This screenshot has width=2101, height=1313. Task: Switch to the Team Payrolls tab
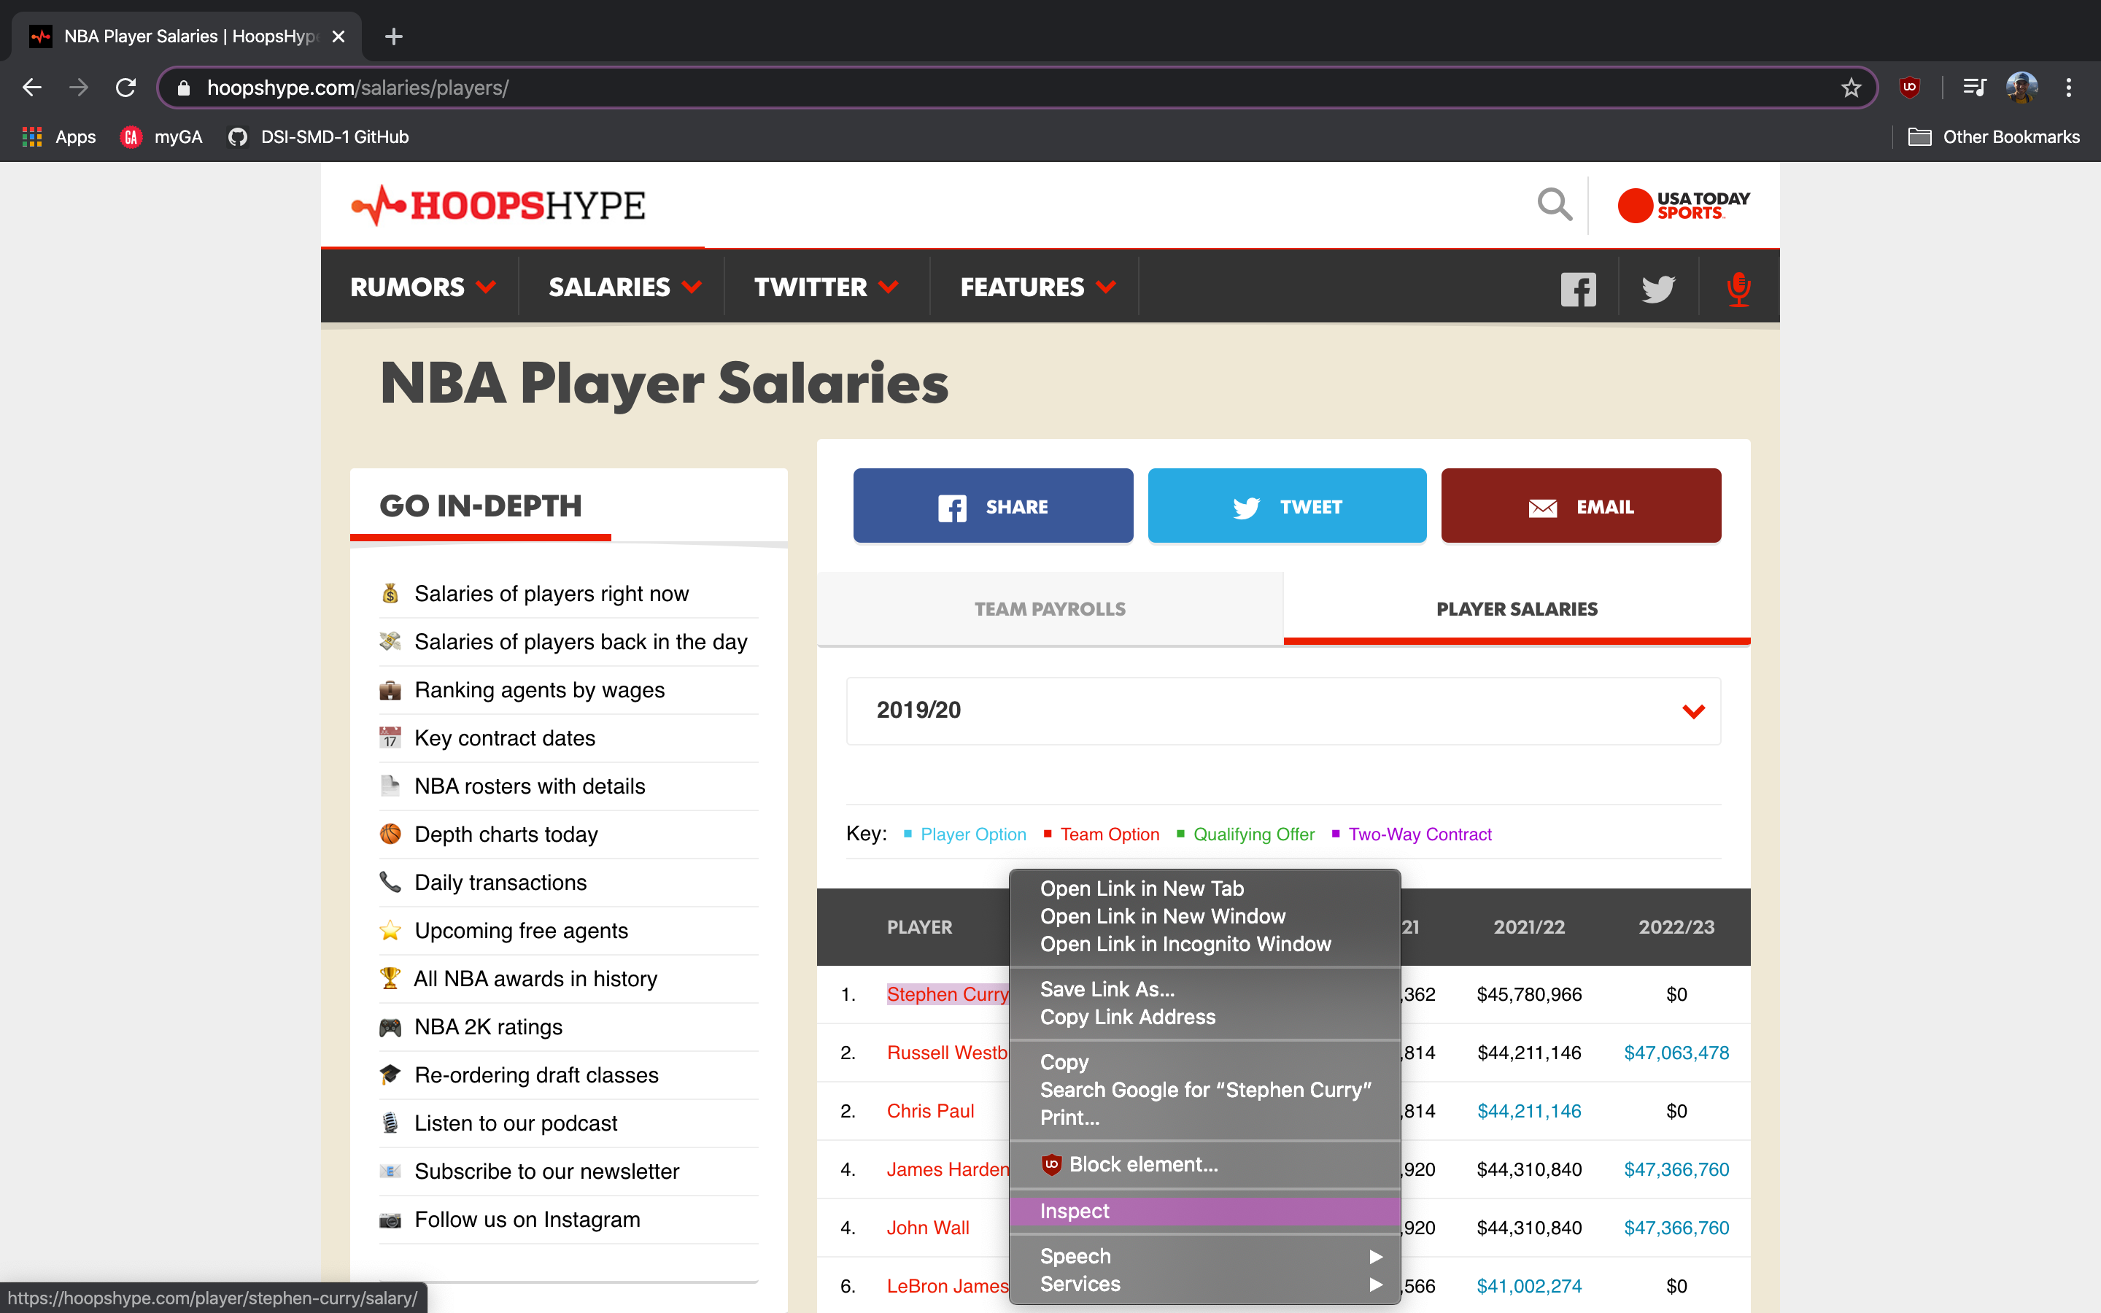1050,609
